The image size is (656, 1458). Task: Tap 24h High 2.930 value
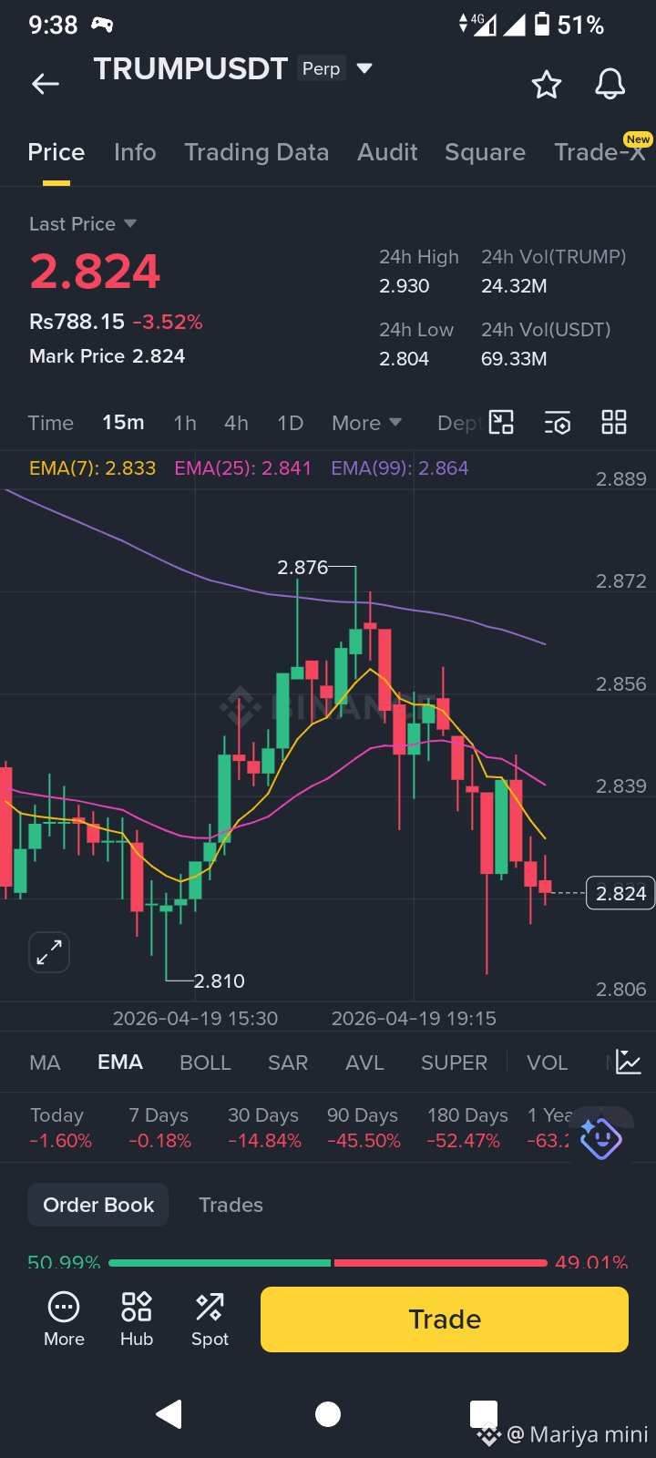pyautogui.click(x=405, y=286)
